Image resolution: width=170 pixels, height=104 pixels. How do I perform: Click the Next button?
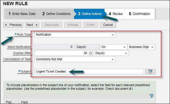32,25
